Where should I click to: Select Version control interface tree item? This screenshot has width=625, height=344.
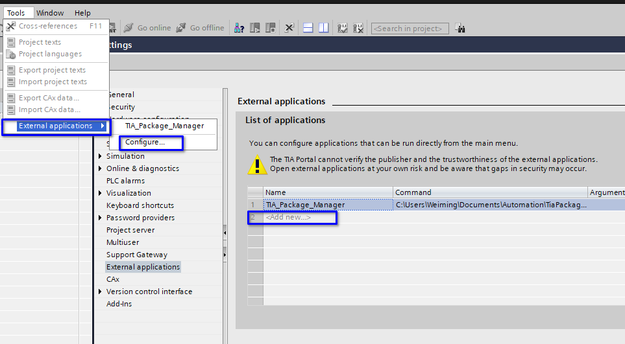149,292
